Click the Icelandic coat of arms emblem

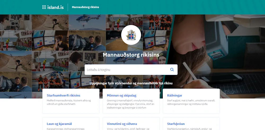131,35
